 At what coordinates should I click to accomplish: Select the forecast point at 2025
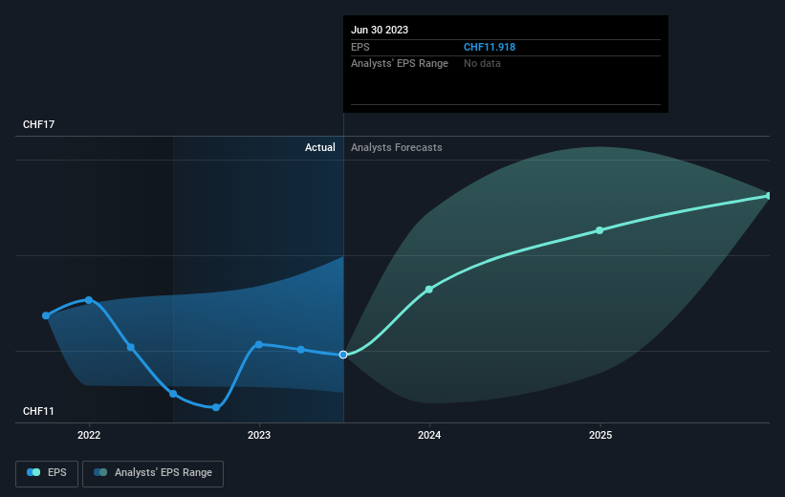(600, 230)
